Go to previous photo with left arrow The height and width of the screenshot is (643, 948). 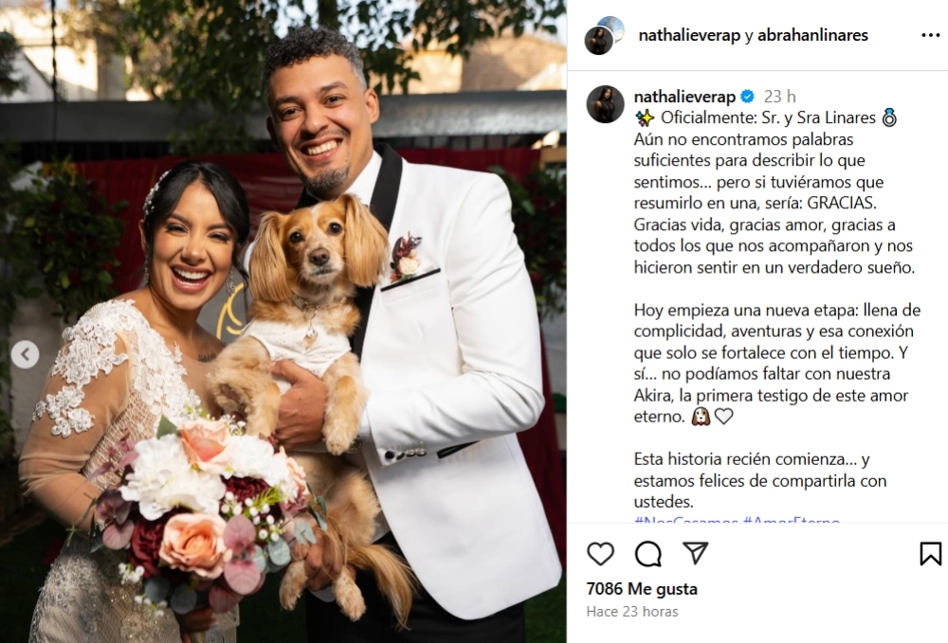[x=25, y=355]
